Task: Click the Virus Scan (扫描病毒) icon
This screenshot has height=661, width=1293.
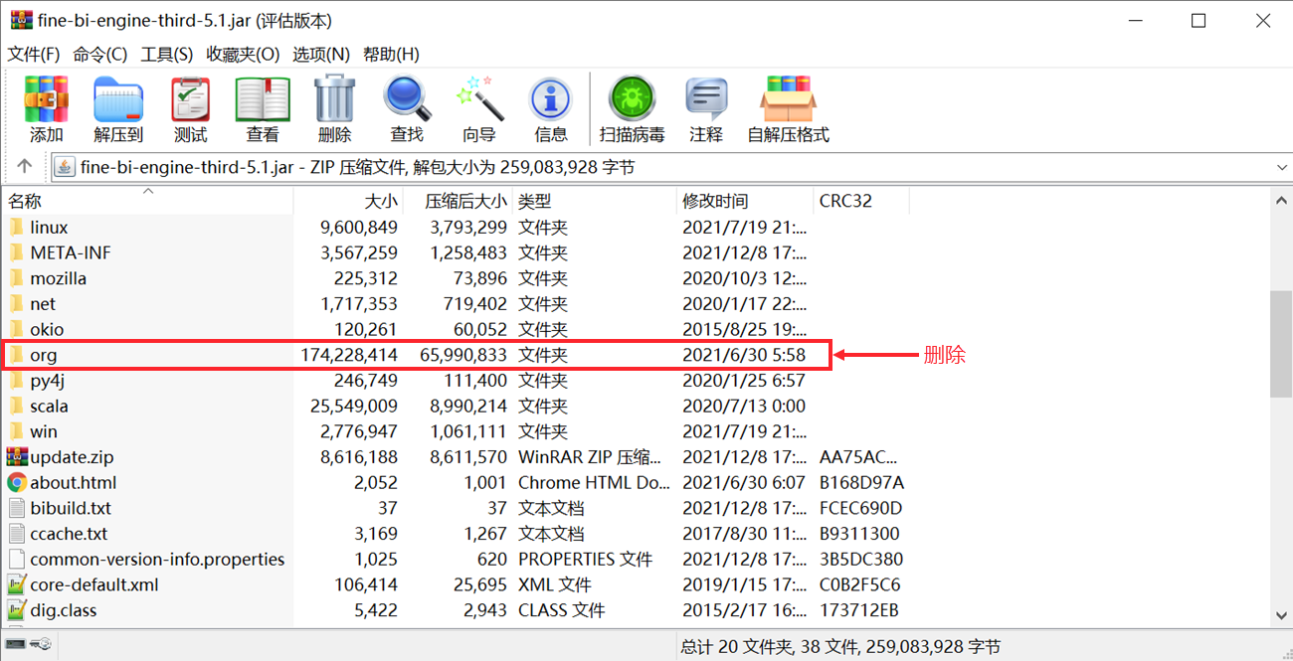Action: (632, 98)
